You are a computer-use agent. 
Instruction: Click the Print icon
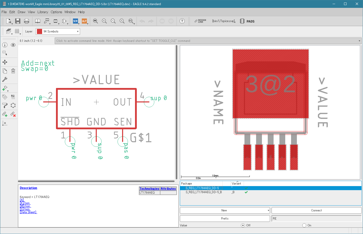tap(26, 21)
